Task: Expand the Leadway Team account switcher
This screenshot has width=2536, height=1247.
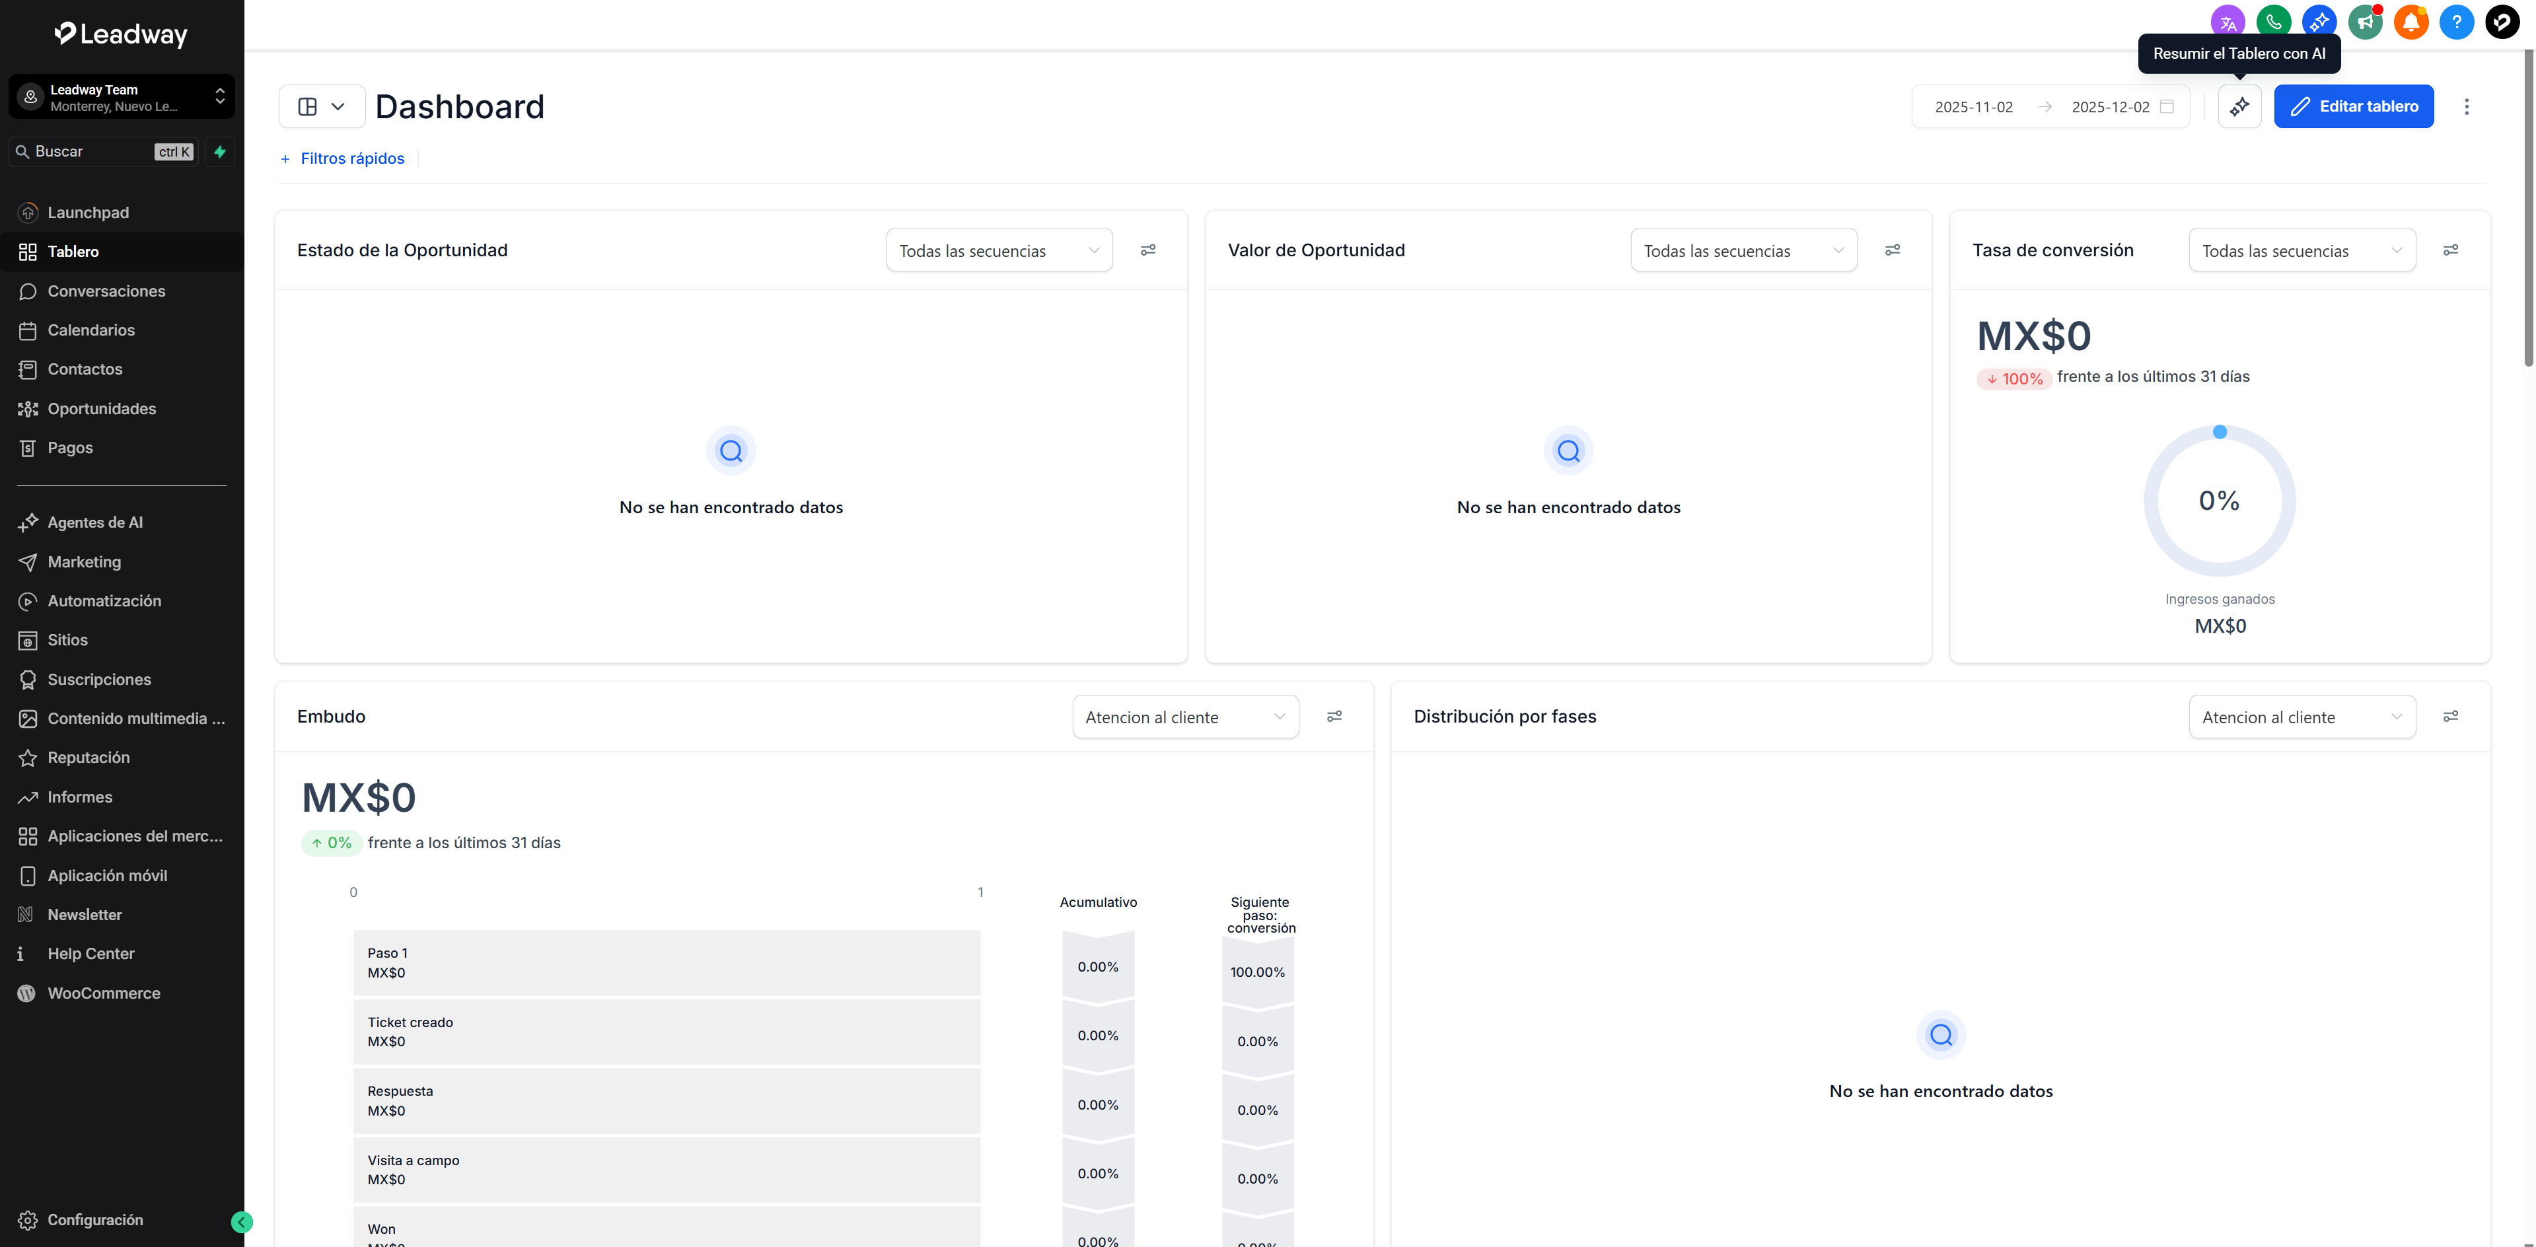Action: (x=122, y=98)
